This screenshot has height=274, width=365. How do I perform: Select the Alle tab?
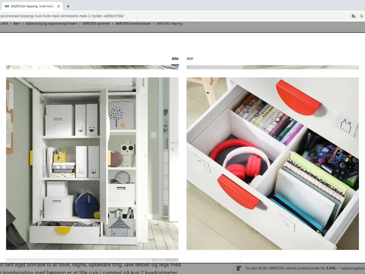(x=175, y=59)
